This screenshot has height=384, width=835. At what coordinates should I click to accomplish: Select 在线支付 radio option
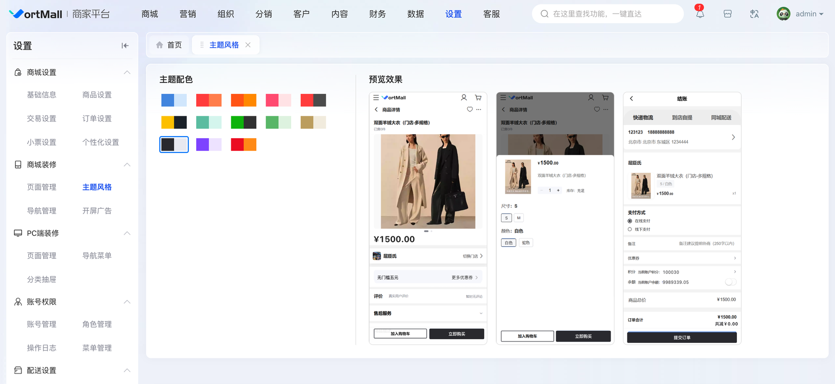(630, 221)
